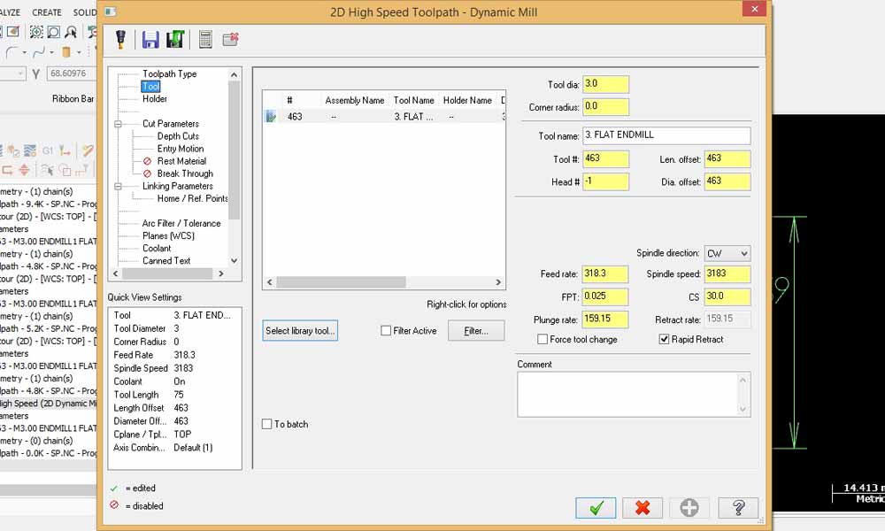This screenshot has height=531, width=885.
Task: Open the SOLIDS menu
Action: tap(85, 12)
